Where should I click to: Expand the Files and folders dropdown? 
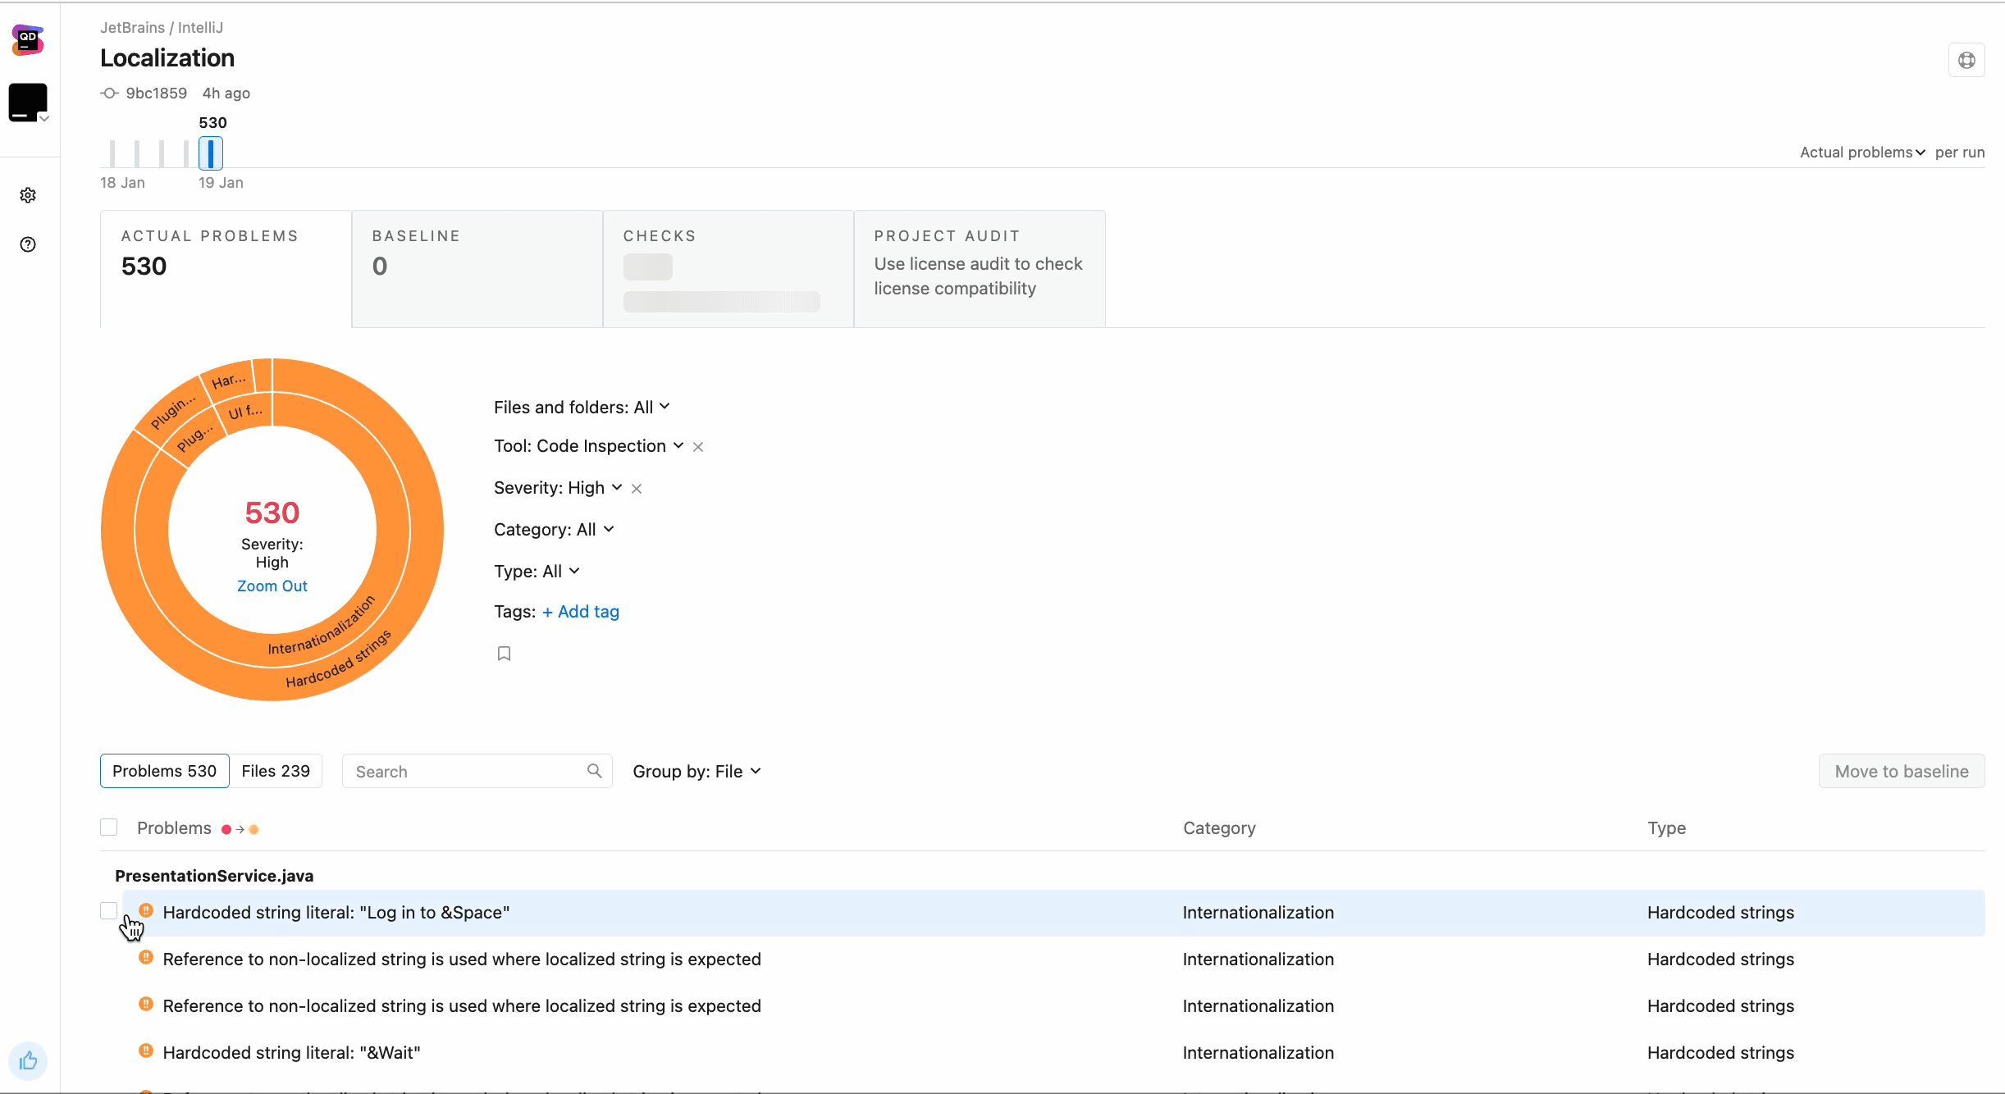click(582, 407)
